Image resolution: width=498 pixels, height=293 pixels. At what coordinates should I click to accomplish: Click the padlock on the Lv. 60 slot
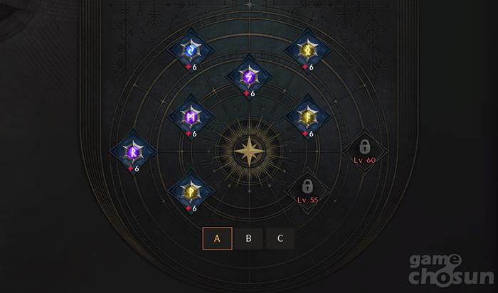coord(364,146)
